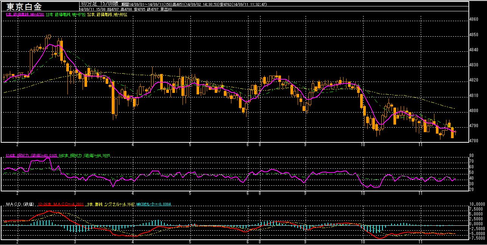This screenshot has width=487, height=245.
Task: Click date label 9 under the candlestick chart
Action: [305, 145]
